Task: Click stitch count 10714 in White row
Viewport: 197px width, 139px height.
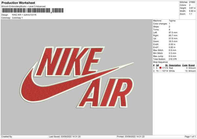Action: coord(165,71)
